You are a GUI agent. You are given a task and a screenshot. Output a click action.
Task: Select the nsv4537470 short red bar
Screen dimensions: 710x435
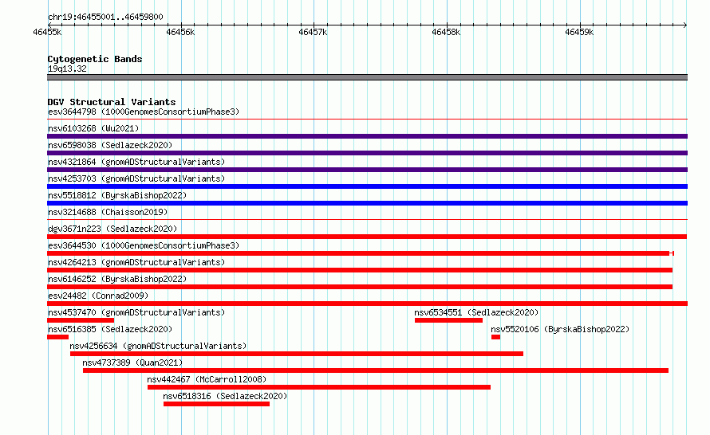click(x=81, y=320)
